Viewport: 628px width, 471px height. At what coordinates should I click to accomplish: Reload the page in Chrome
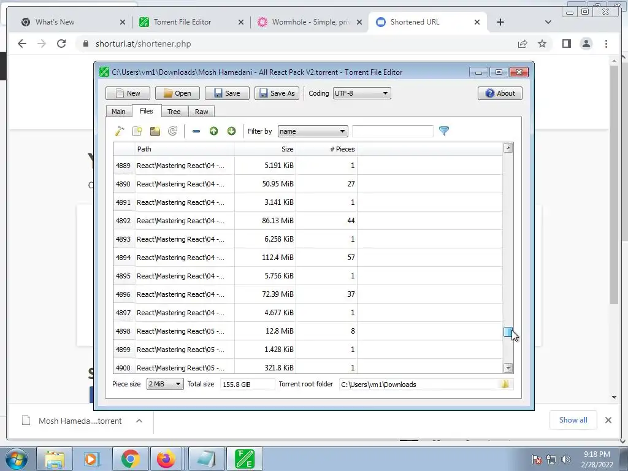click(x=61, y=44)
